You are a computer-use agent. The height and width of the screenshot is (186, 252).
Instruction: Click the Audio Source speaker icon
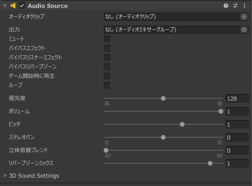pyautogui.click(x=13, y=6)
